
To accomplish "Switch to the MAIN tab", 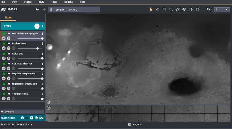I will click(8, 18).
